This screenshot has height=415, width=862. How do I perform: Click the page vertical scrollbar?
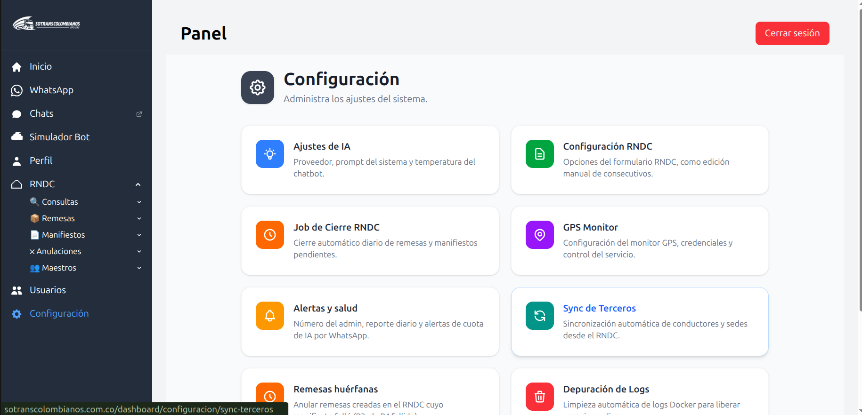point(860,160)
